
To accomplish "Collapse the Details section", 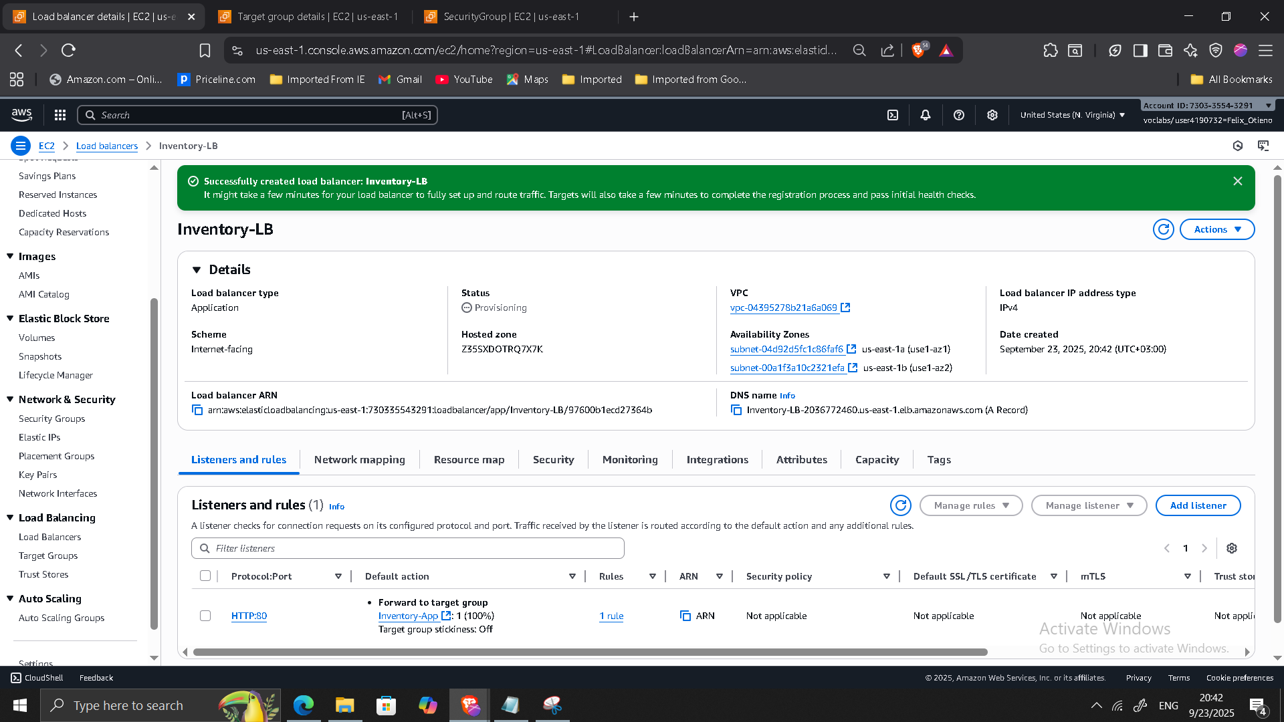I will 197,270.
